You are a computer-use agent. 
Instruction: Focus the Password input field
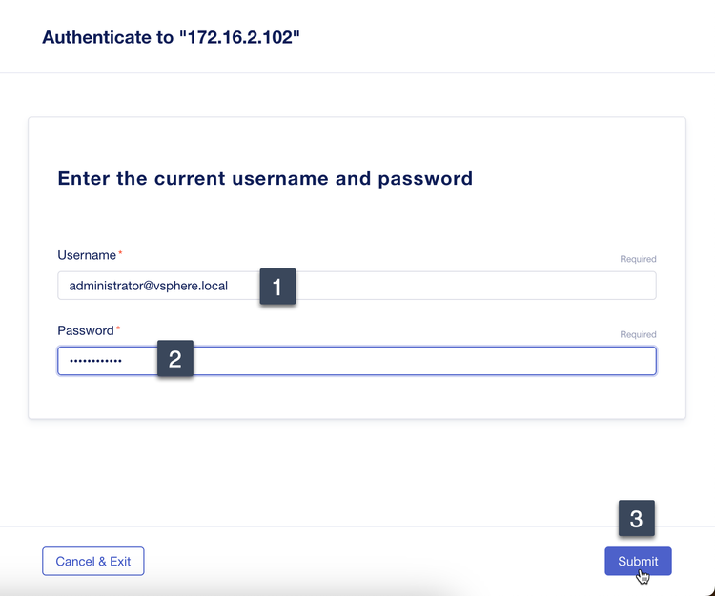419,361
